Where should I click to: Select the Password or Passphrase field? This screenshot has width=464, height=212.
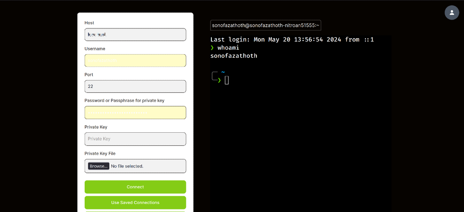click(135, 113)
